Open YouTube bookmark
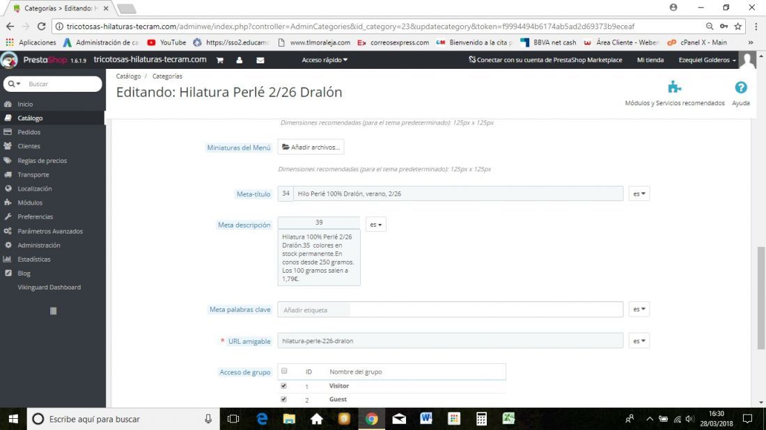This screenshot has height=430, width=766. point(166,42)
